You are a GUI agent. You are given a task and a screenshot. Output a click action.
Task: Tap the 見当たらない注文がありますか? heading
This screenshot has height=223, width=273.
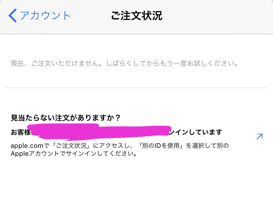point(66,118)
